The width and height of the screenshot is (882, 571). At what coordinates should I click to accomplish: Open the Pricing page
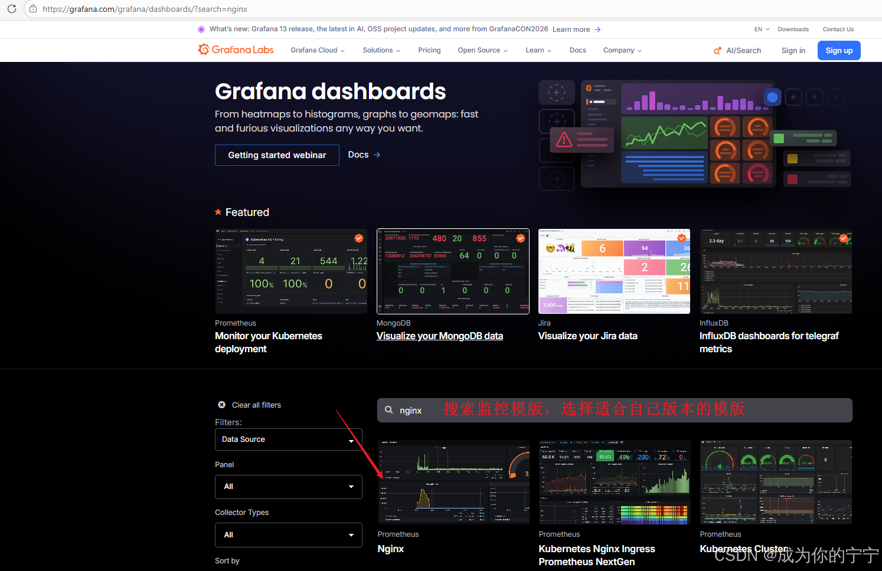click(x=429, y=50)
